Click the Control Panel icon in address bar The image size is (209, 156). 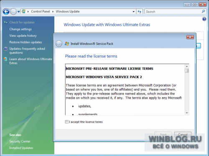pyautogui.click(x=24, y=11)
